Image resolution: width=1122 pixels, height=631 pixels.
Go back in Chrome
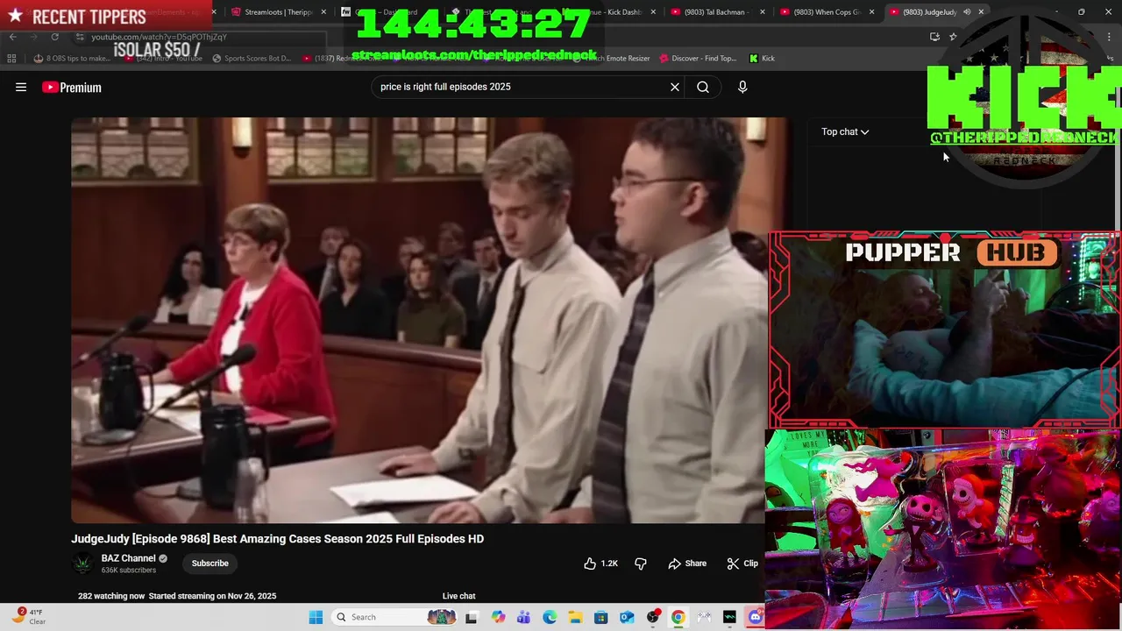(x=12, y=37)
